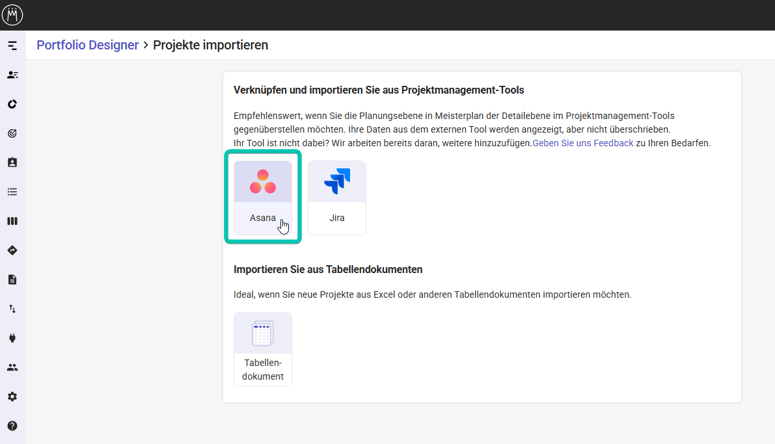This screenshot has height=444, width=775.
Task: Click the Geben Sie uns Feedback link
Action: pyautogui.click(x=582, y=142)
